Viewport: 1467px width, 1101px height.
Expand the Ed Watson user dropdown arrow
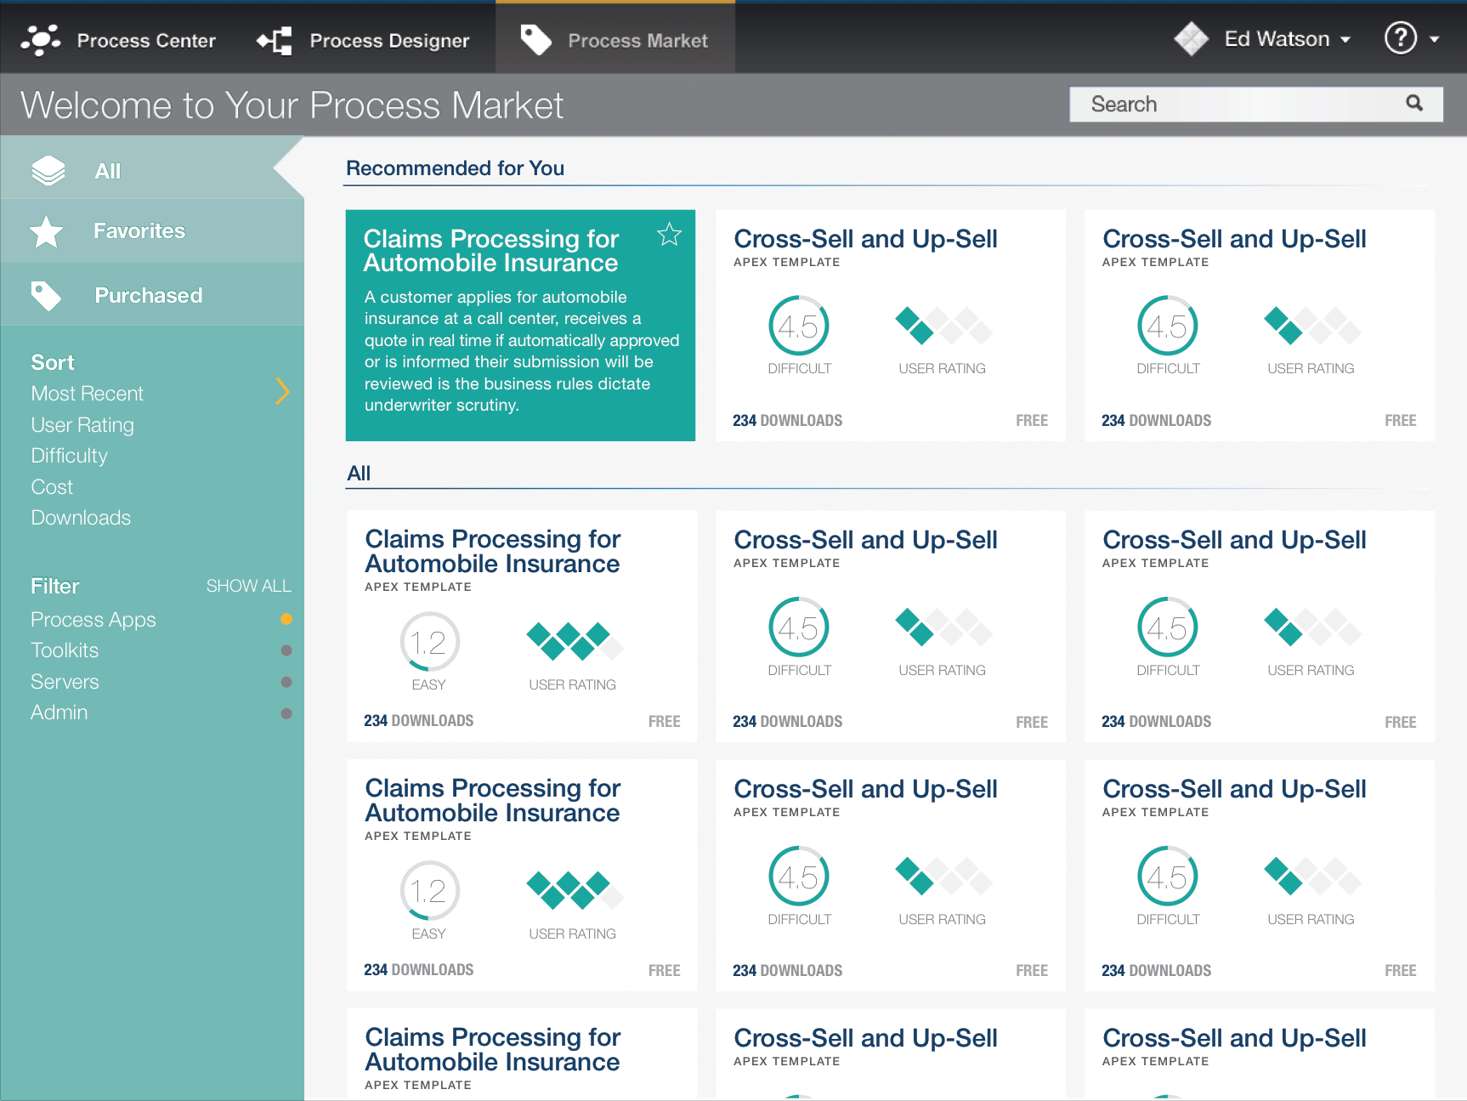pos(1345,40)
